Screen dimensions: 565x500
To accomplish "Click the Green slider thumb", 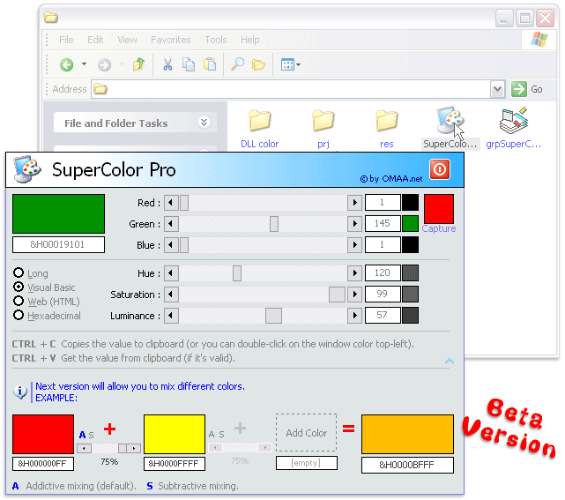I will pyautogui.click(x=274, y=224).
